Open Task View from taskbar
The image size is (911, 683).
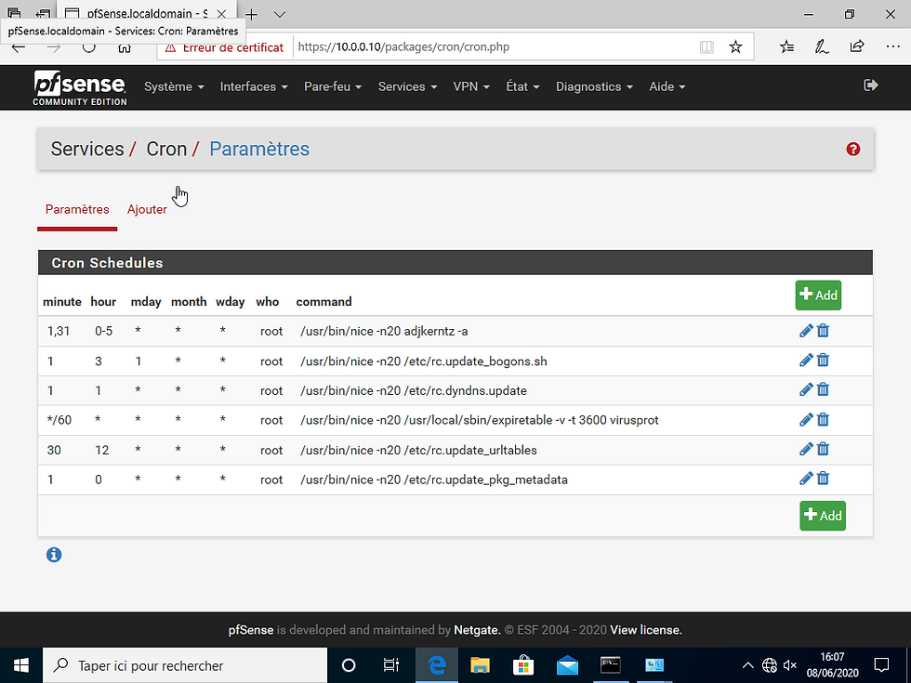(391, 665)
